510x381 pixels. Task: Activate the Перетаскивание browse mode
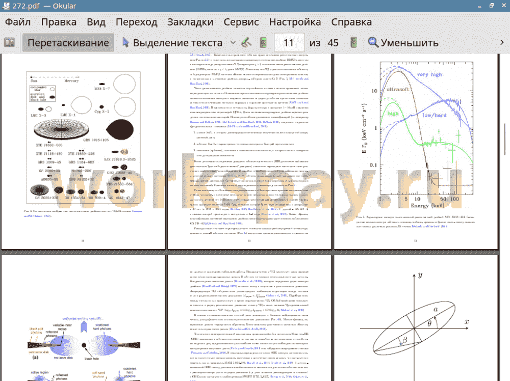click(x=68, y=43)
